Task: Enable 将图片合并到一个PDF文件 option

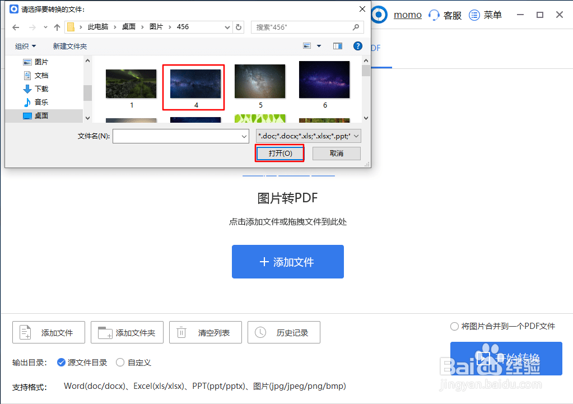Action: tap(454, 326)
